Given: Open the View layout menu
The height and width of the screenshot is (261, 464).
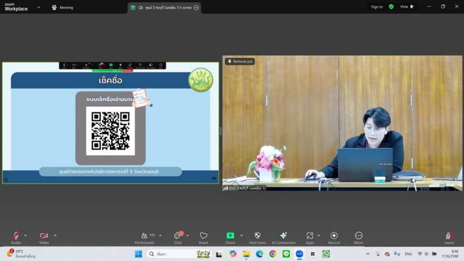Looking at the screenshot, I should (407, 7).
